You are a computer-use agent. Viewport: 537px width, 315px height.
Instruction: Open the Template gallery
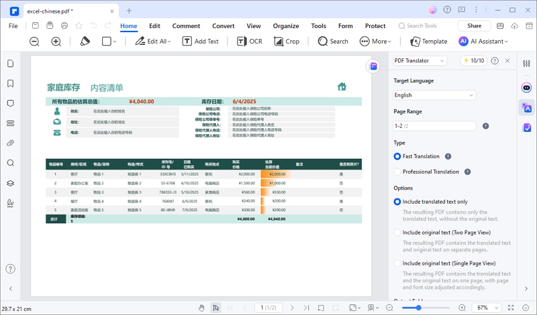point(428,42)
